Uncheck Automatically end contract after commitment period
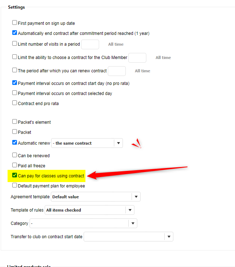235x267 pixels. tap(15, 33)
